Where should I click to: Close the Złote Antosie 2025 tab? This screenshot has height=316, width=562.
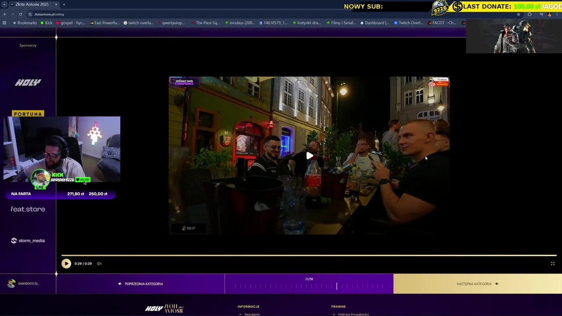56,4
